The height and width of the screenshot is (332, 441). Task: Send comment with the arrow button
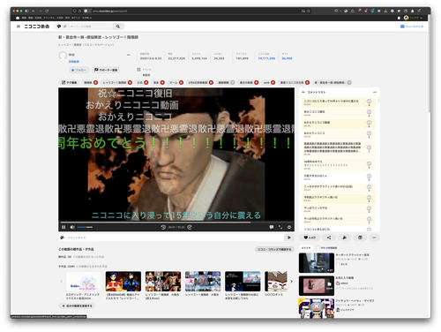[288, 238]
